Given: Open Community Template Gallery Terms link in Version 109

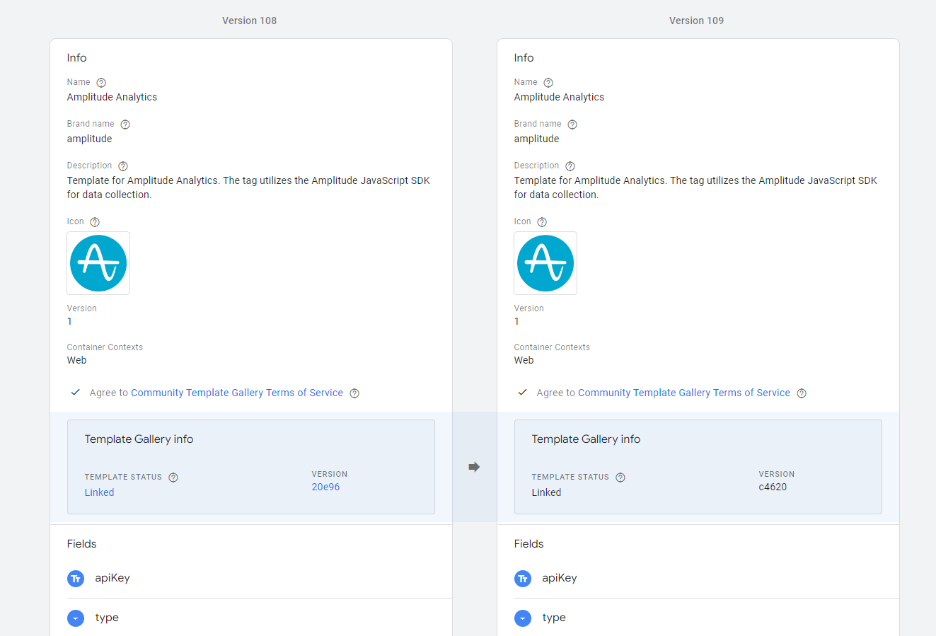Looking at the screenshot, I should pyautogui.click(x=684, y=393).
